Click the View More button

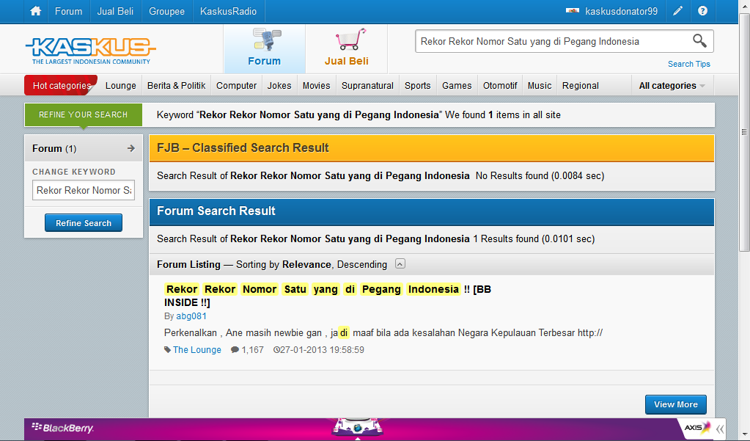[675, 404]
